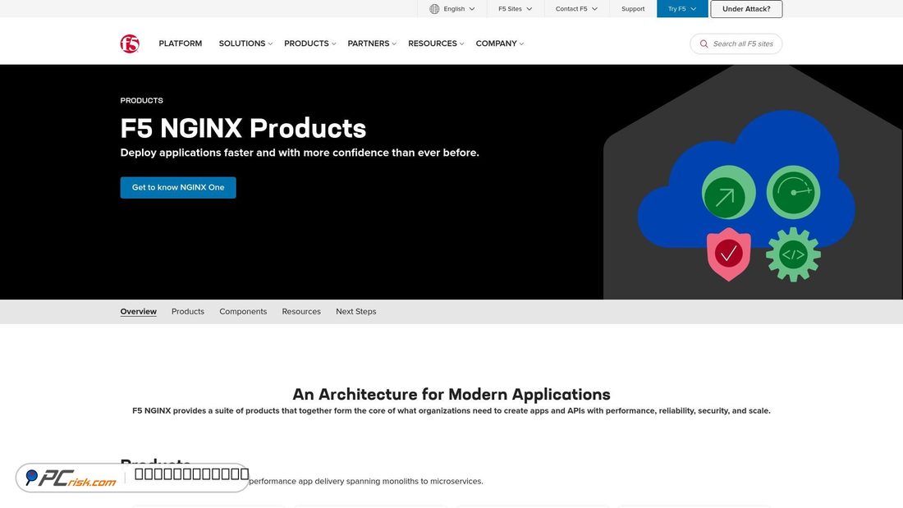This screenshot has height=508, width=903.
Task: Click the Under Attack? button
Action: (x=746, y=9)
